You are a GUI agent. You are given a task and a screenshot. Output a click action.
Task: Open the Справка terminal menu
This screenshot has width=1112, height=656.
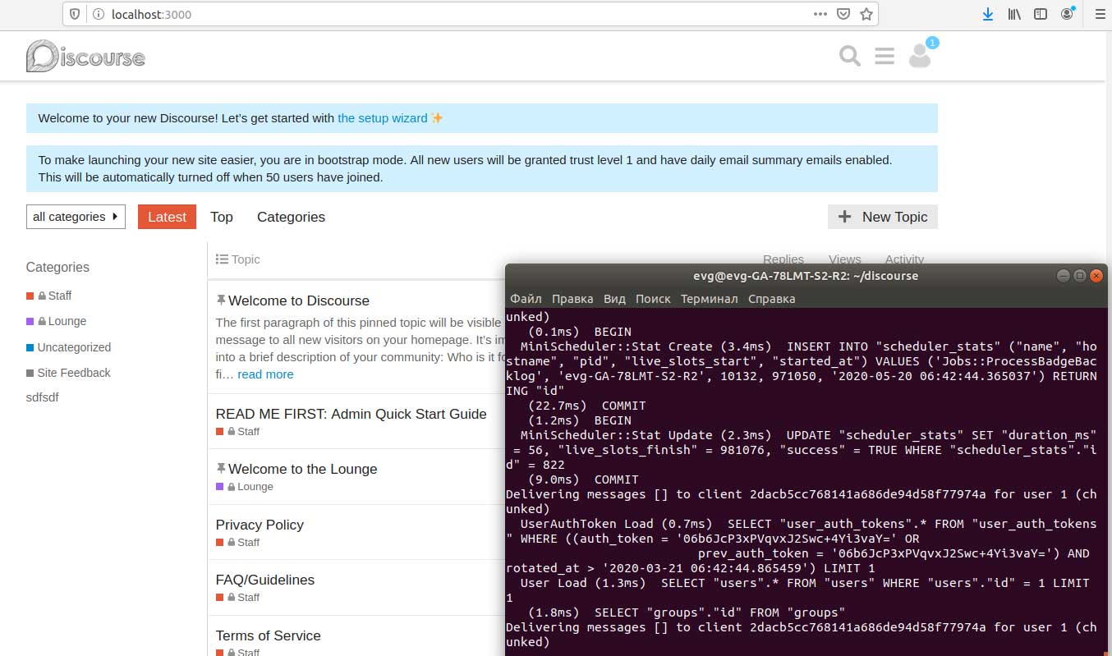771,299
